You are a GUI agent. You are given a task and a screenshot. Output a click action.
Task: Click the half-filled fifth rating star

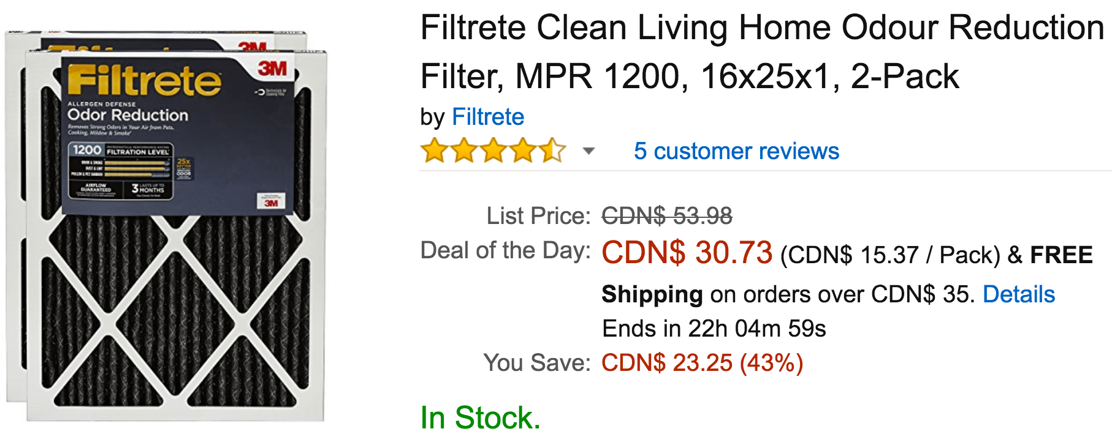[552, 150]
